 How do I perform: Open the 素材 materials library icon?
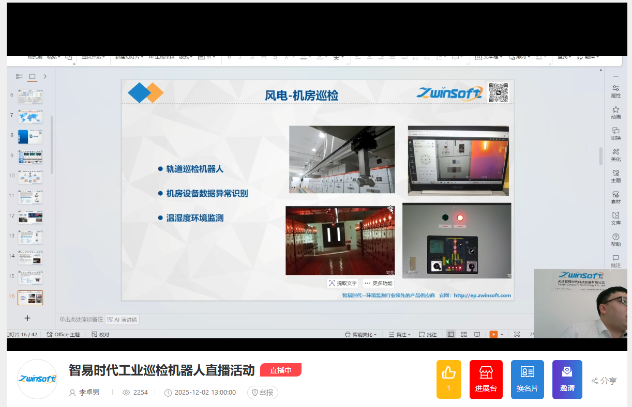615,197
